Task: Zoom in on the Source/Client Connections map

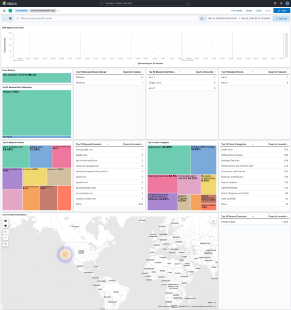Action: [6, 221]
